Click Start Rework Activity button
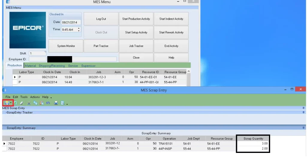 pyautogui.click(x=171, y=32)
